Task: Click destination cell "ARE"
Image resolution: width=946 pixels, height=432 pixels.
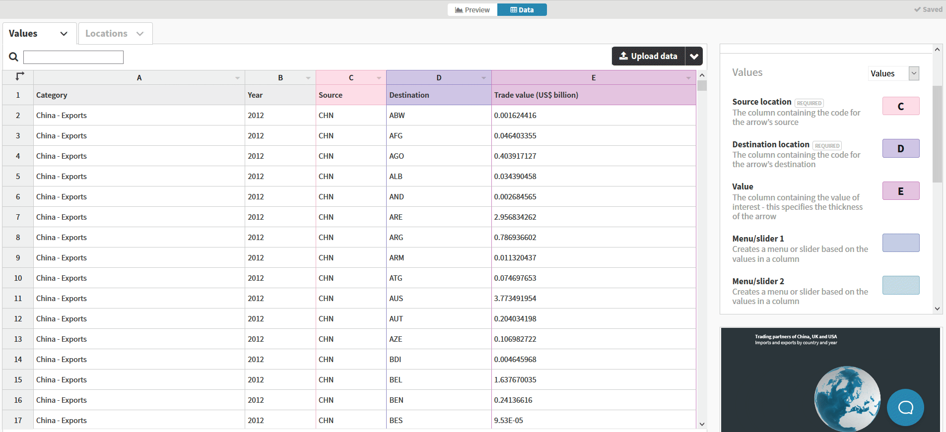Action: (x=439, y=217)
